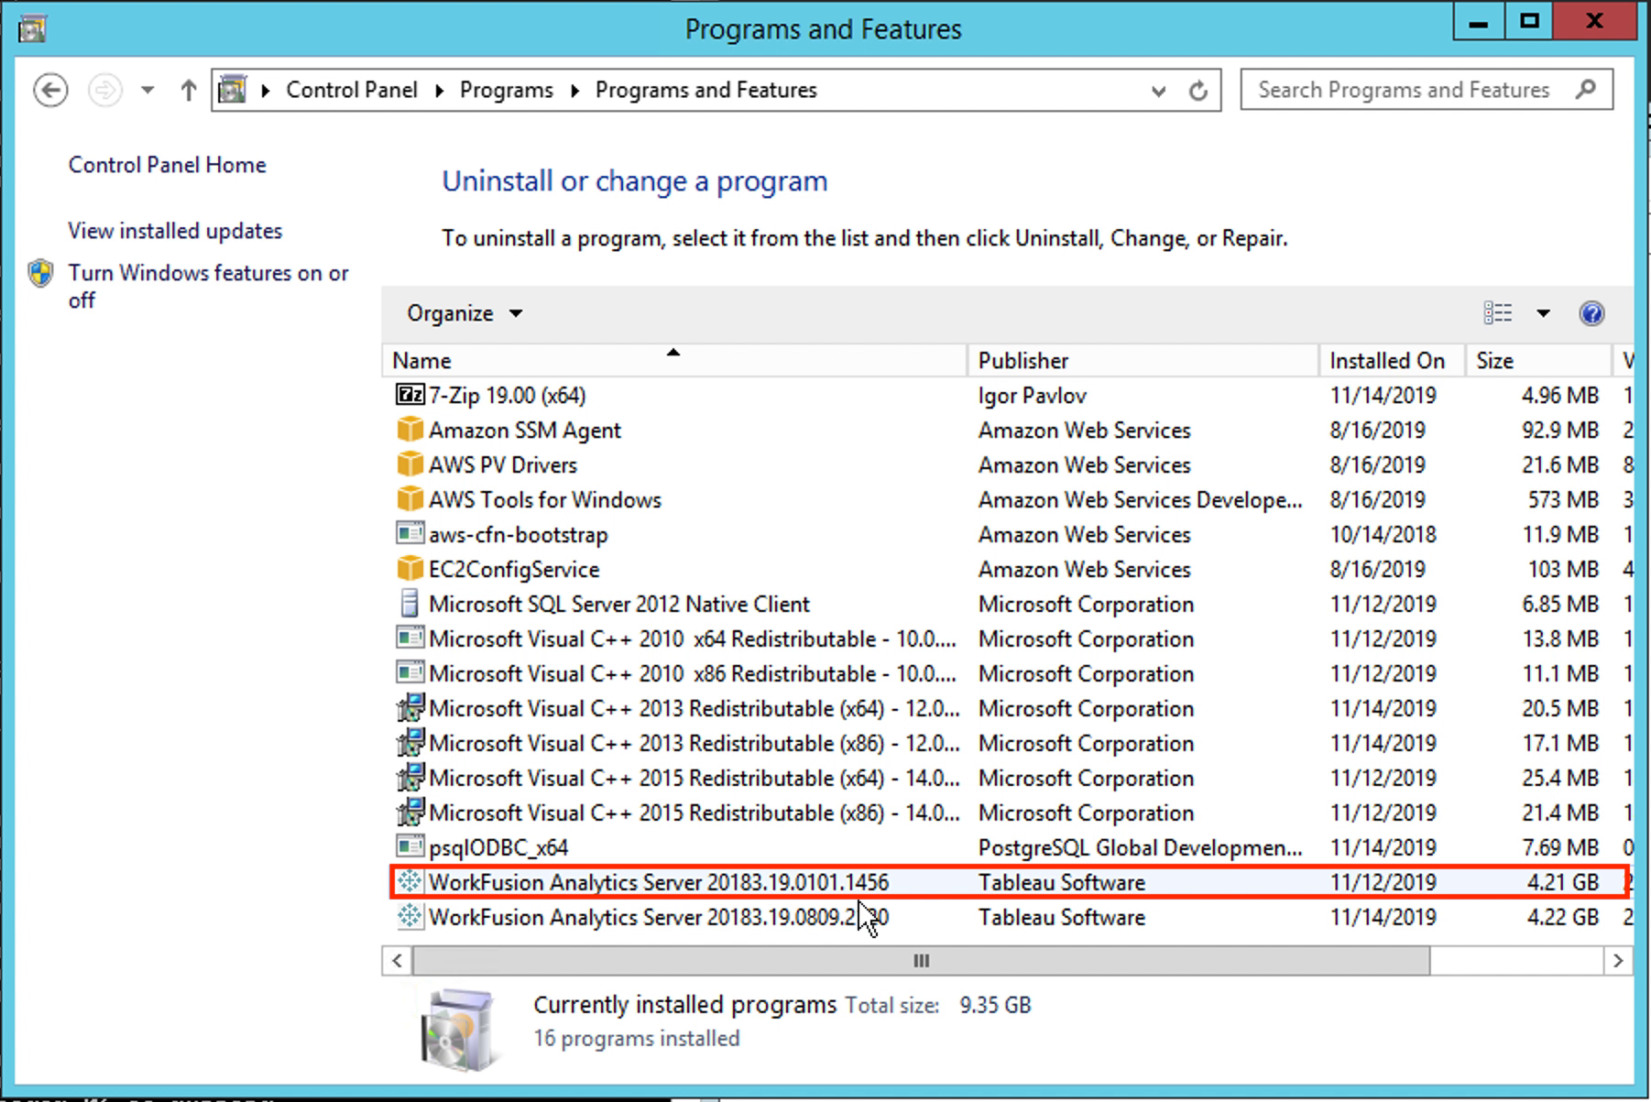
Task: Select Microsoft SQL Server 2012 Native Client name
Action: pos(619,605)
